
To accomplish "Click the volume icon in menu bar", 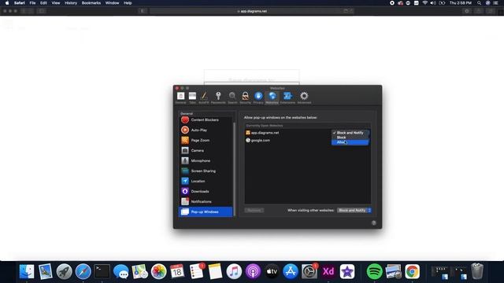I will pyautogui.click(x=433, y=3).
